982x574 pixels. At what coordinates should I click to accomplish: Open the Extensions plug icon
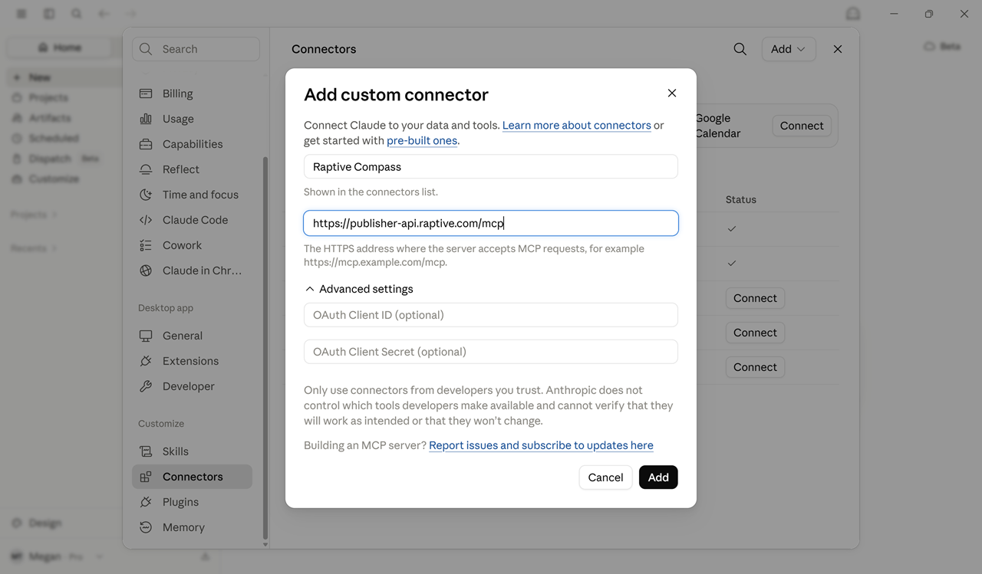146,361
